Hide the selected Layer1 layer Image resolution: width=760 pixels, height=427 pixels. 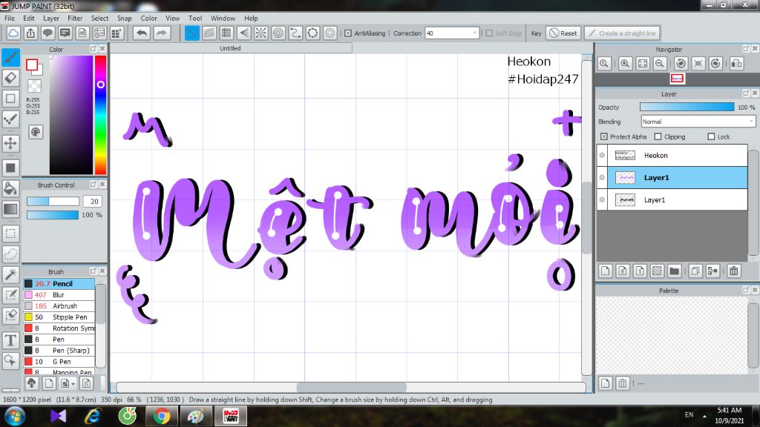[602, 178]
